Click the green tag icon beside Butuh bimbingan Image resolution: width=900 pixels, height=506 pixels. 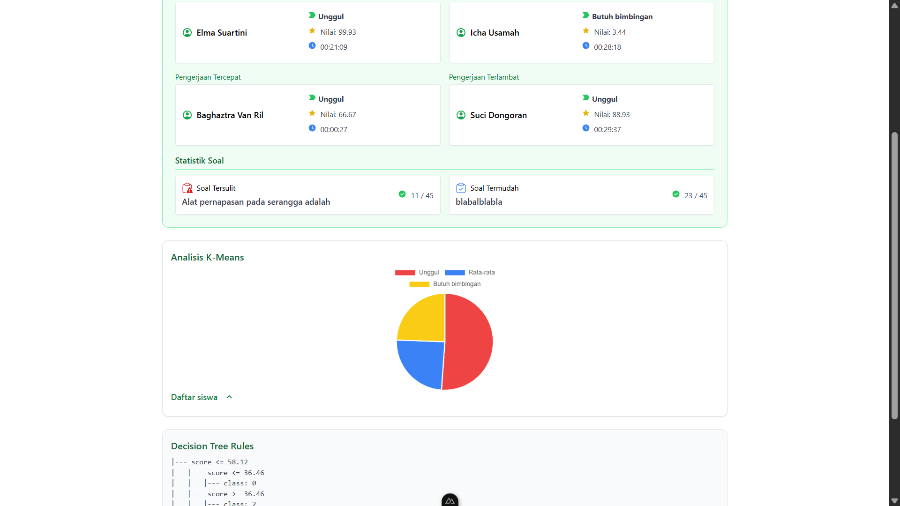[586, 15]
